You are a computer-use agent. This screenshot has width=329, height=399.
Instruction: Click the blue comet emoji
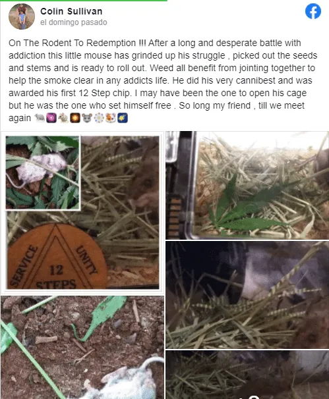[123, 118]
